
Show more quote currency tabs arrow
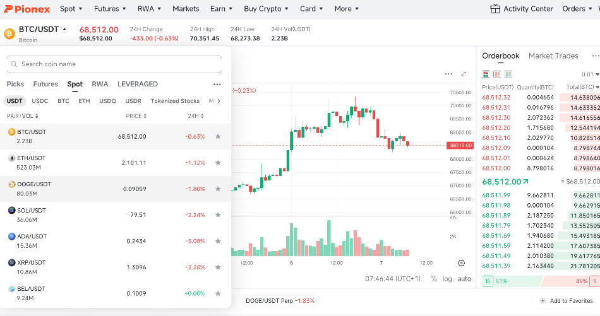[219, 101]
